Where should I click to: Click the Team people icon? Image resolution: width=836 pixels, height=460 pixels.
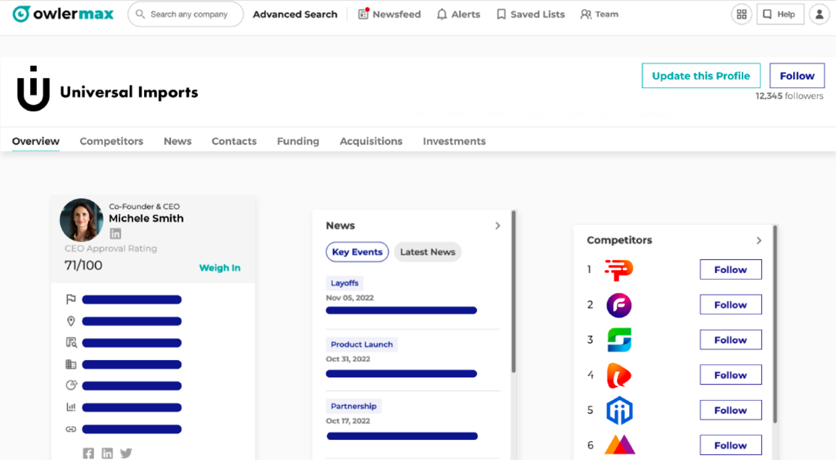pyautogui.click(x=586, y=14)
